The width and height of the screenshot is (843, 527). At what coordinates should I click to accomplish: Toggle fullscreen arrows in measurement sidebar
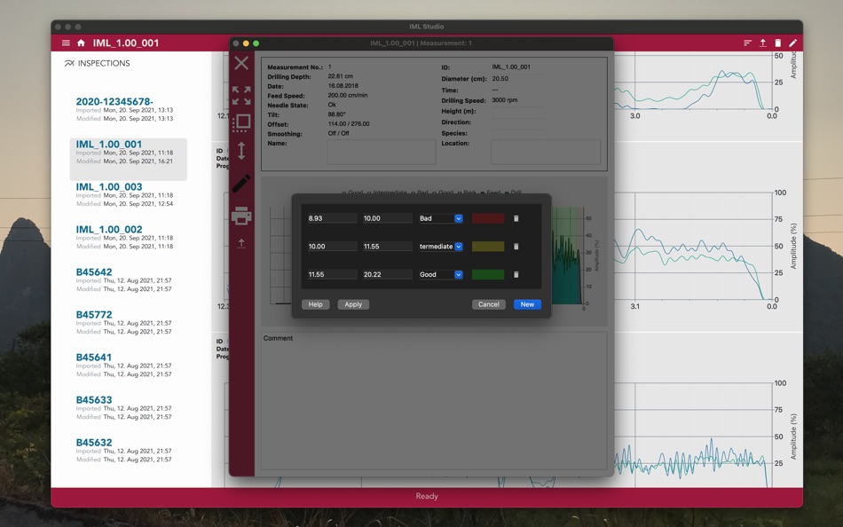[x=241, y=96]
